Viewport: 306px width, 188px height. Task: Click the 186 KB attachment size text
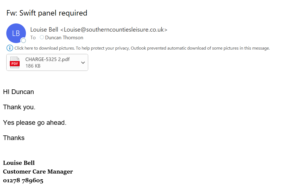coord(33,66)
